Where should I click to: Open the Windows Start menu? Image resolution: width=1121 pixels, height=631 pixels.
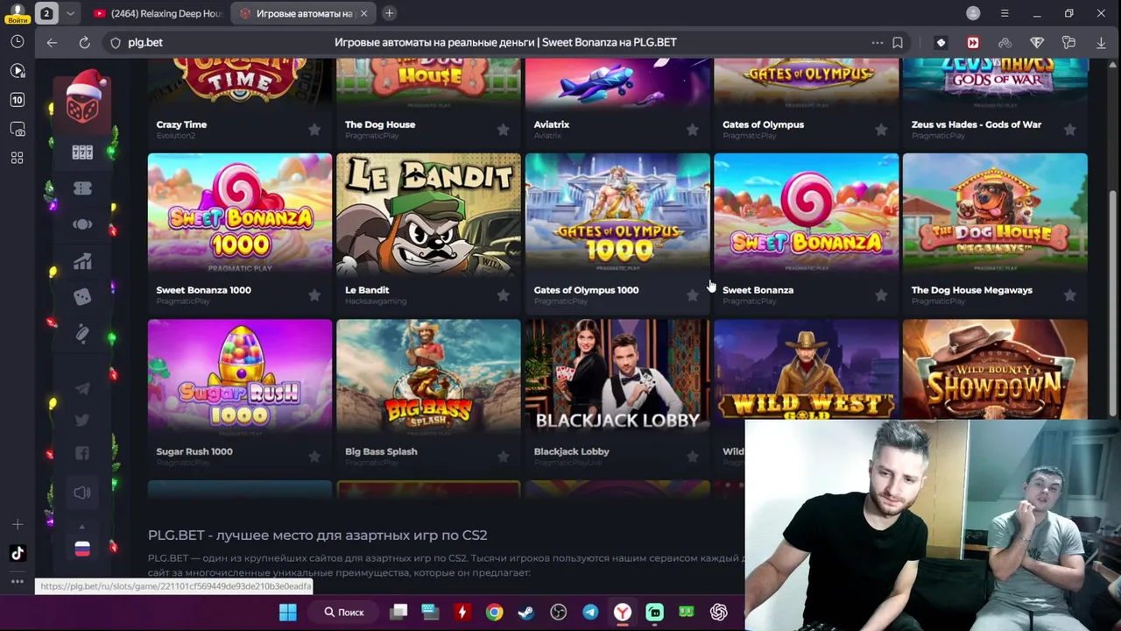click(287, 612)
